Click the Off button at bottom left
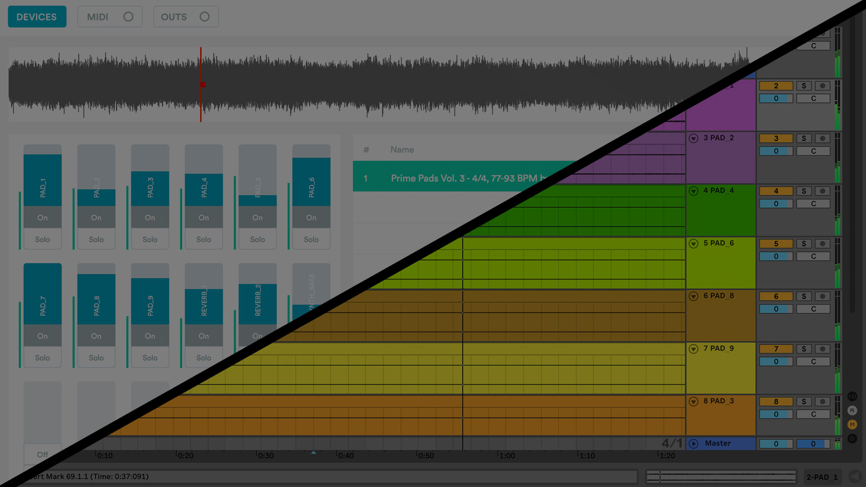 [x=42, y=455]
